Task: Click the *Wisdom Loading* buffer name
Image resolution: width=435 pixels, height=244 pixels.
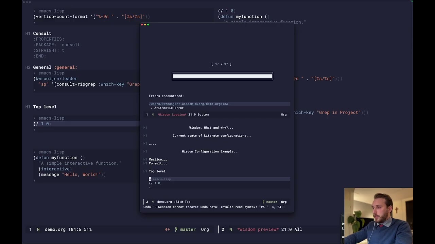Action: pyautogui.click(x=172, y=115)
